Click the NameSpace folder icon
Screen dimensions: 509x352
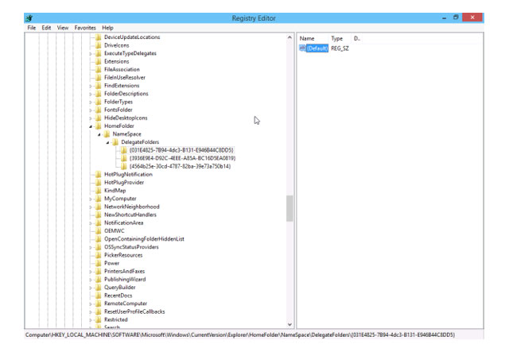pos(107,134)
